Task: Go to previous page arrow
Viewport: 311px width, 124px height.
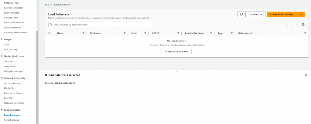Action: [x=287, y=25]
